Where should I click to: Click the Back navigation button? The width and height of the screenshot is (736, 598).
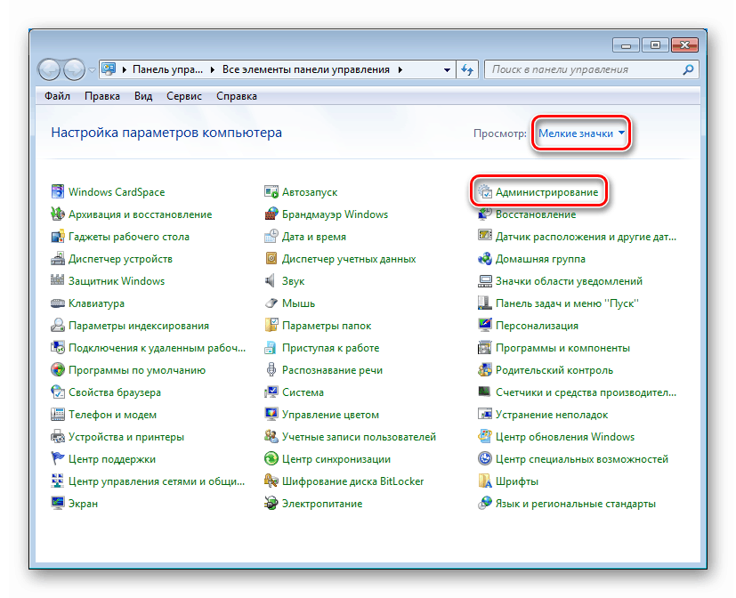tap(49, 70)
